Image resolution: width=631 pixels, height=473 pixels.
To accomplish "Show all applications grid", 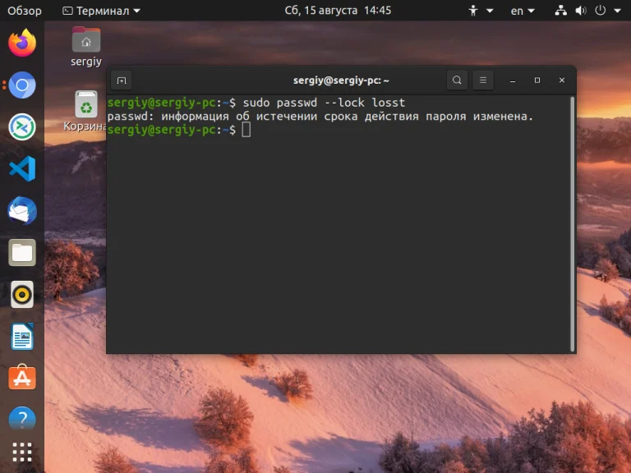I will [22, 452].
